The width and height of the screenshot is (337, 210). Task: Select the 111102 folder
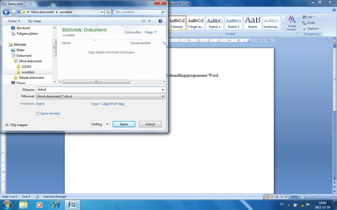point(24,67)
